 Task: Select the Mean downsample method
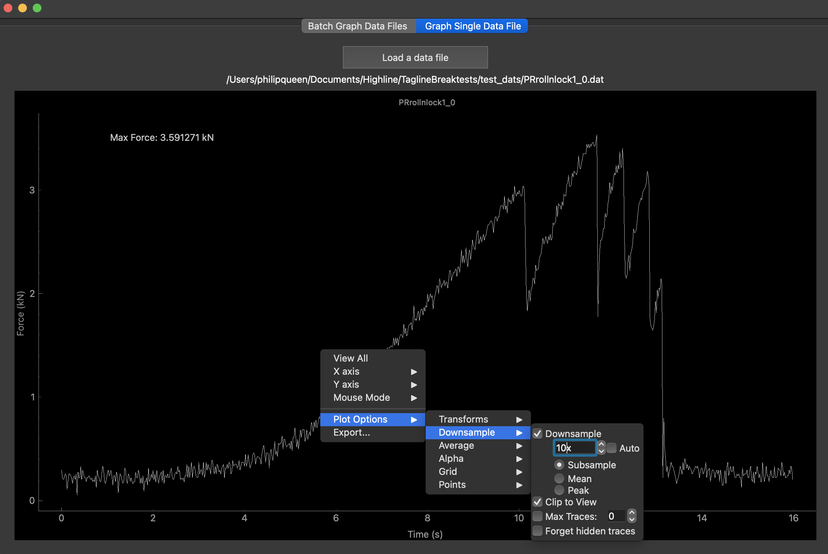coord(559,478)
